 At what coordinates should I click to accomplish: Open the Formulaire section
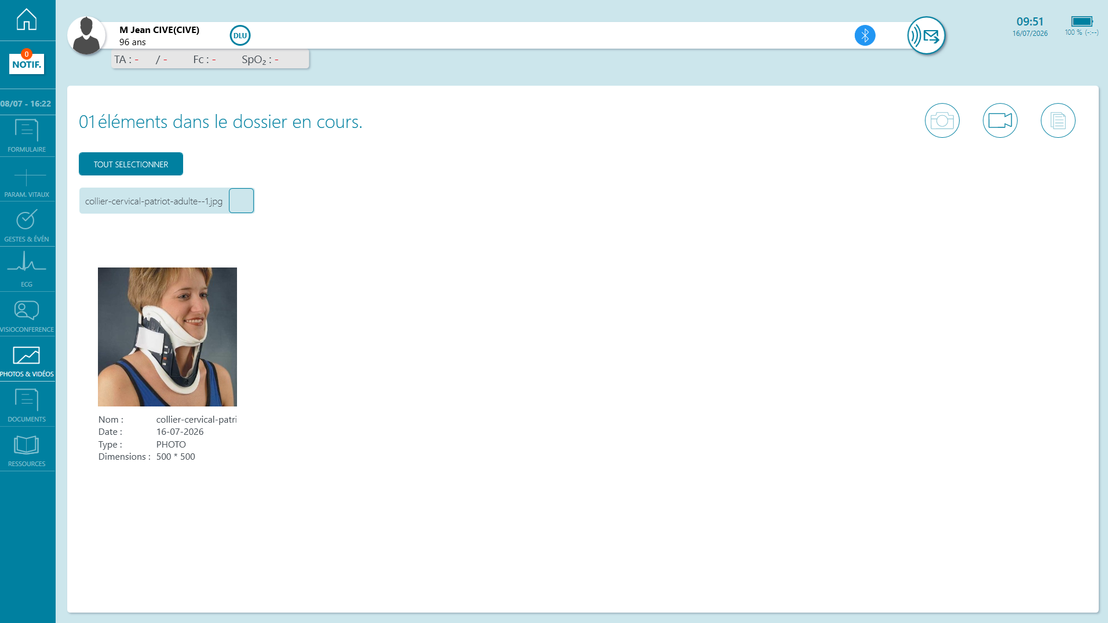point(27,136)
